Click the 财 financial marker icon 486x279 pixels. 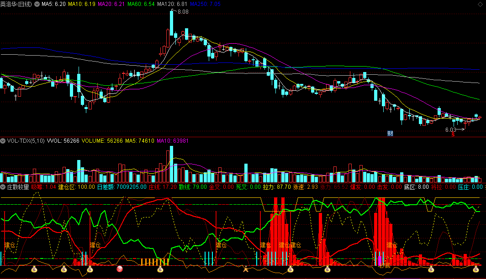(x=390, y=133)
